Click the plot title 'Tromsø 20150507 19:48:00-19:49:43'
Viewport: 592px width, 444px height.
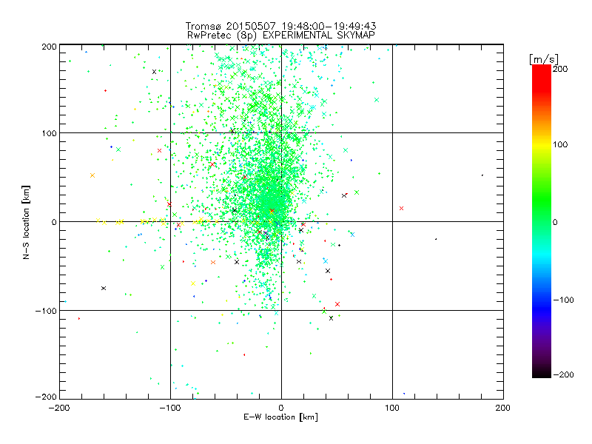click(x=280, y=26)
